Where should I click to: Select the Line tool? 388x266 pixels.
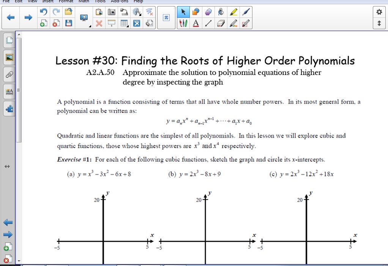click(208, 23)
